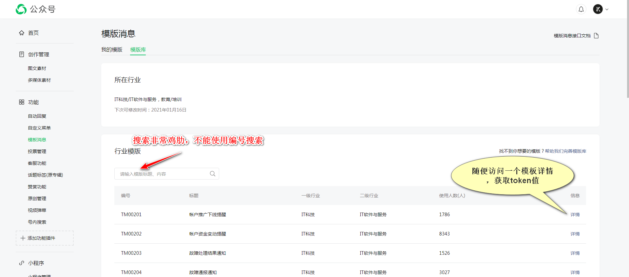
Task: Switch to 我的模版 tab
Action: point(112,49)
